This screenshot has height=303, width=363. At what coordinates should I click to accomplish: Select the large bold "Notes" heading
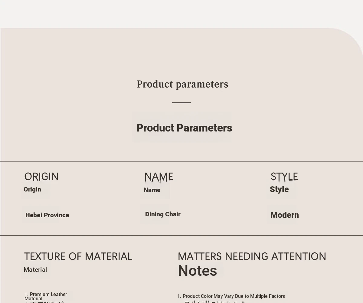click(x=198, y=271)
